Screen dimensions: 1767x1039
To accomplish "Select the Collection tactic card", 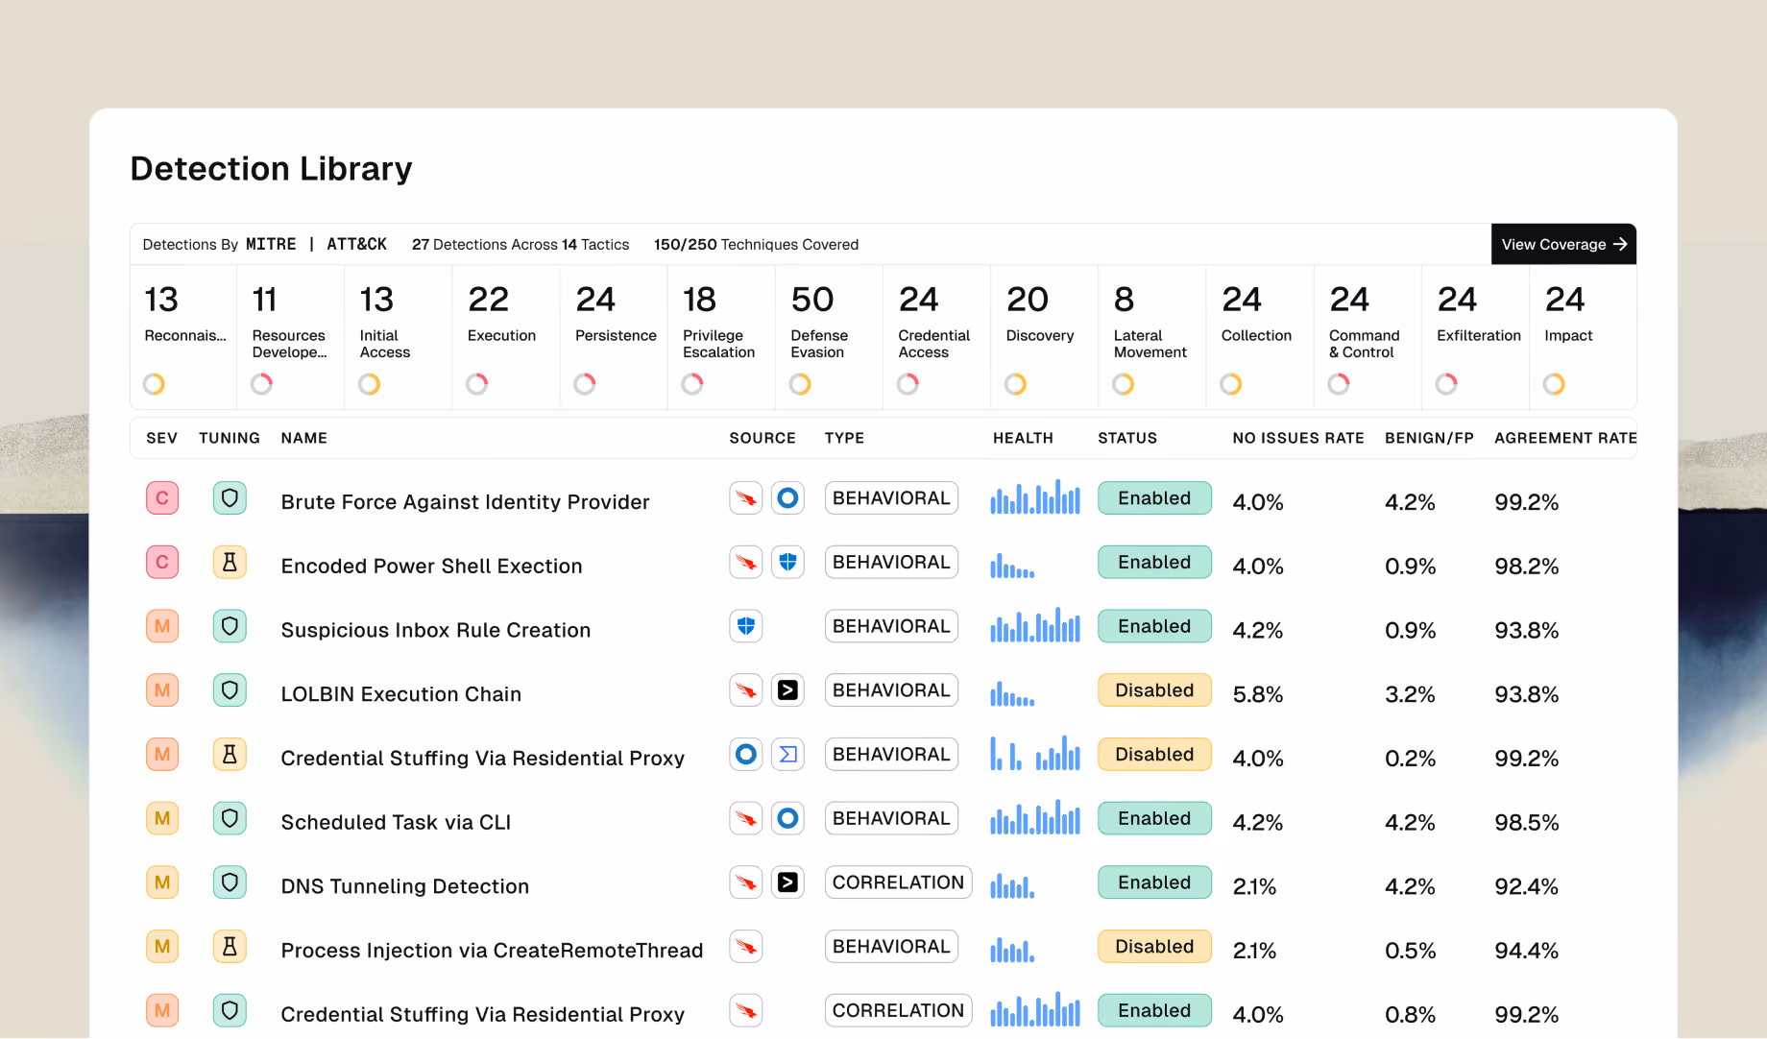I will point(1260,338).
